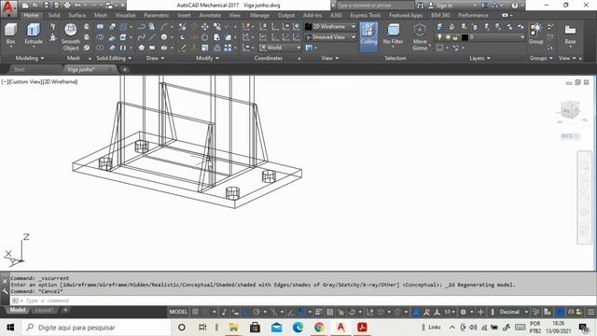
Task: Click Sign In to Autodesk account
Action: 445,6
